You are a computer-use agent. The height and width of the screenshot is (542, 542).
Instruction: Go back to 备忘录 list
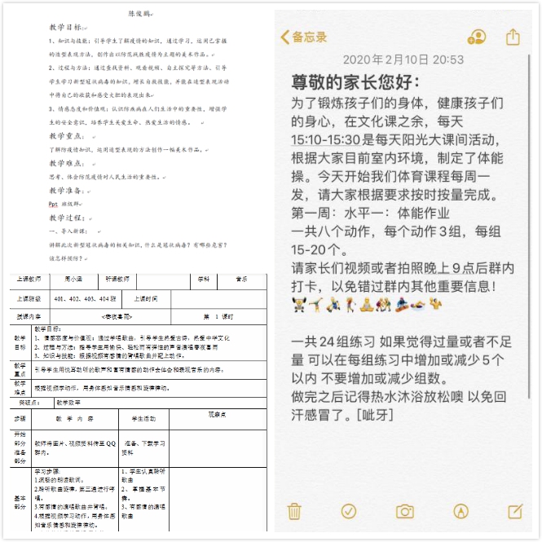304,37
